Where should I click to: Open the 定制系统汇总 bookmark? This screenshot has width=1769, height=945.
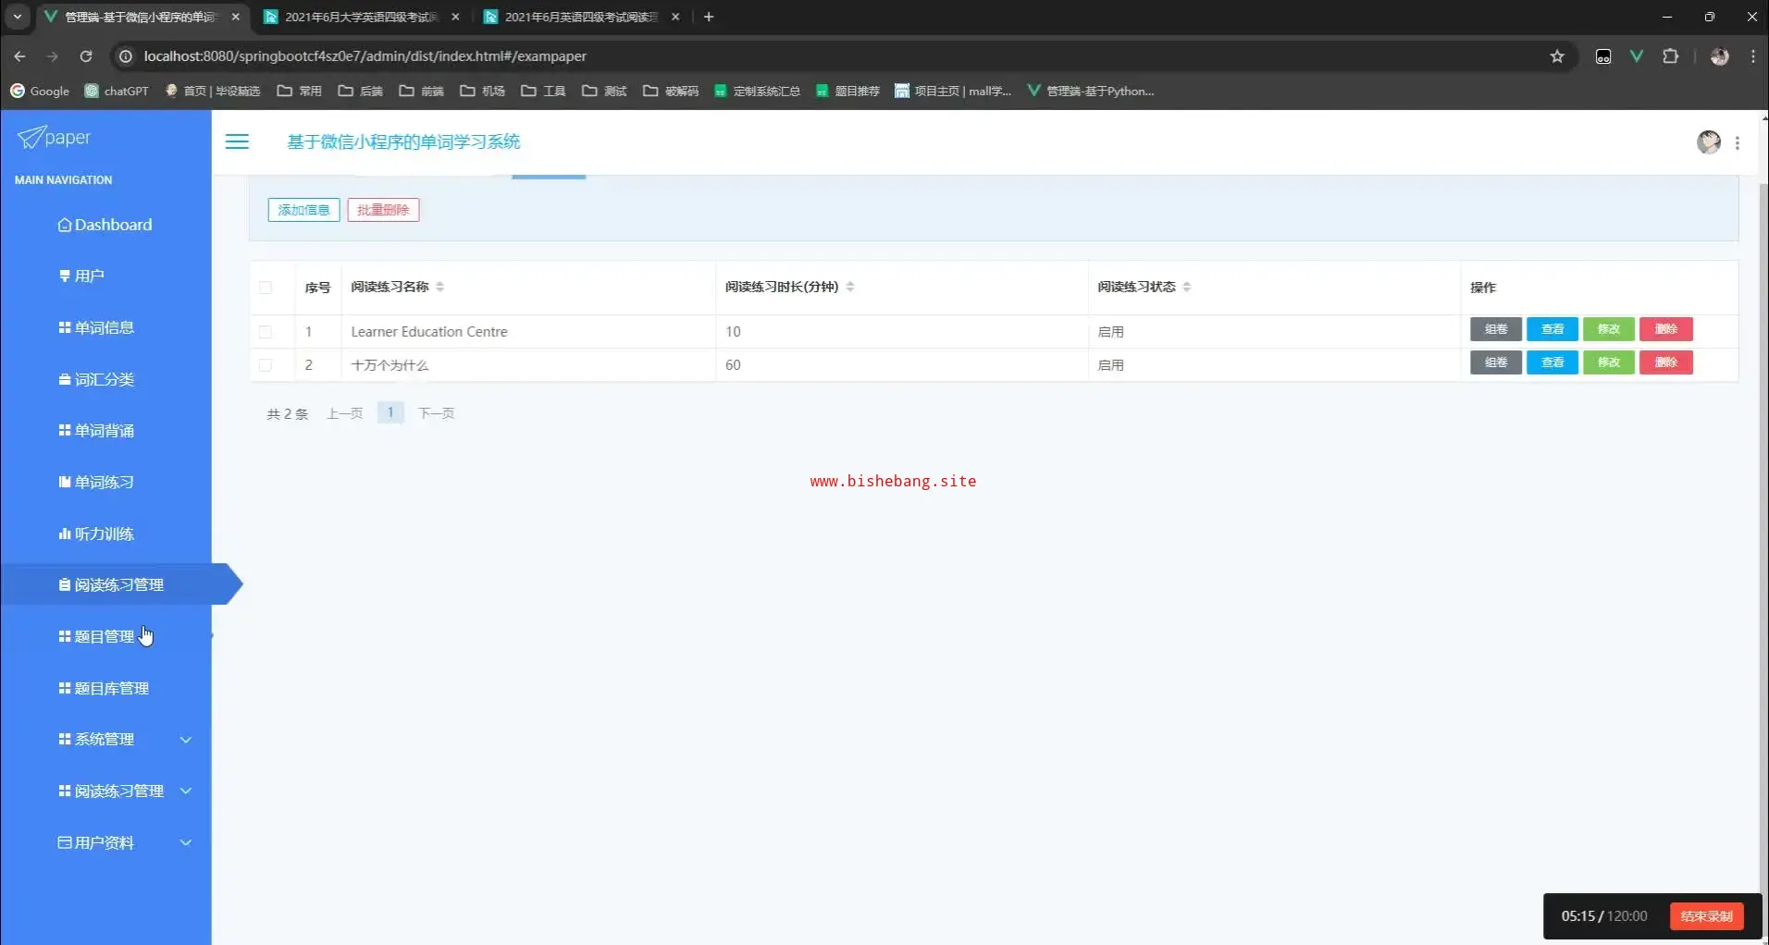tap(757, 91)
